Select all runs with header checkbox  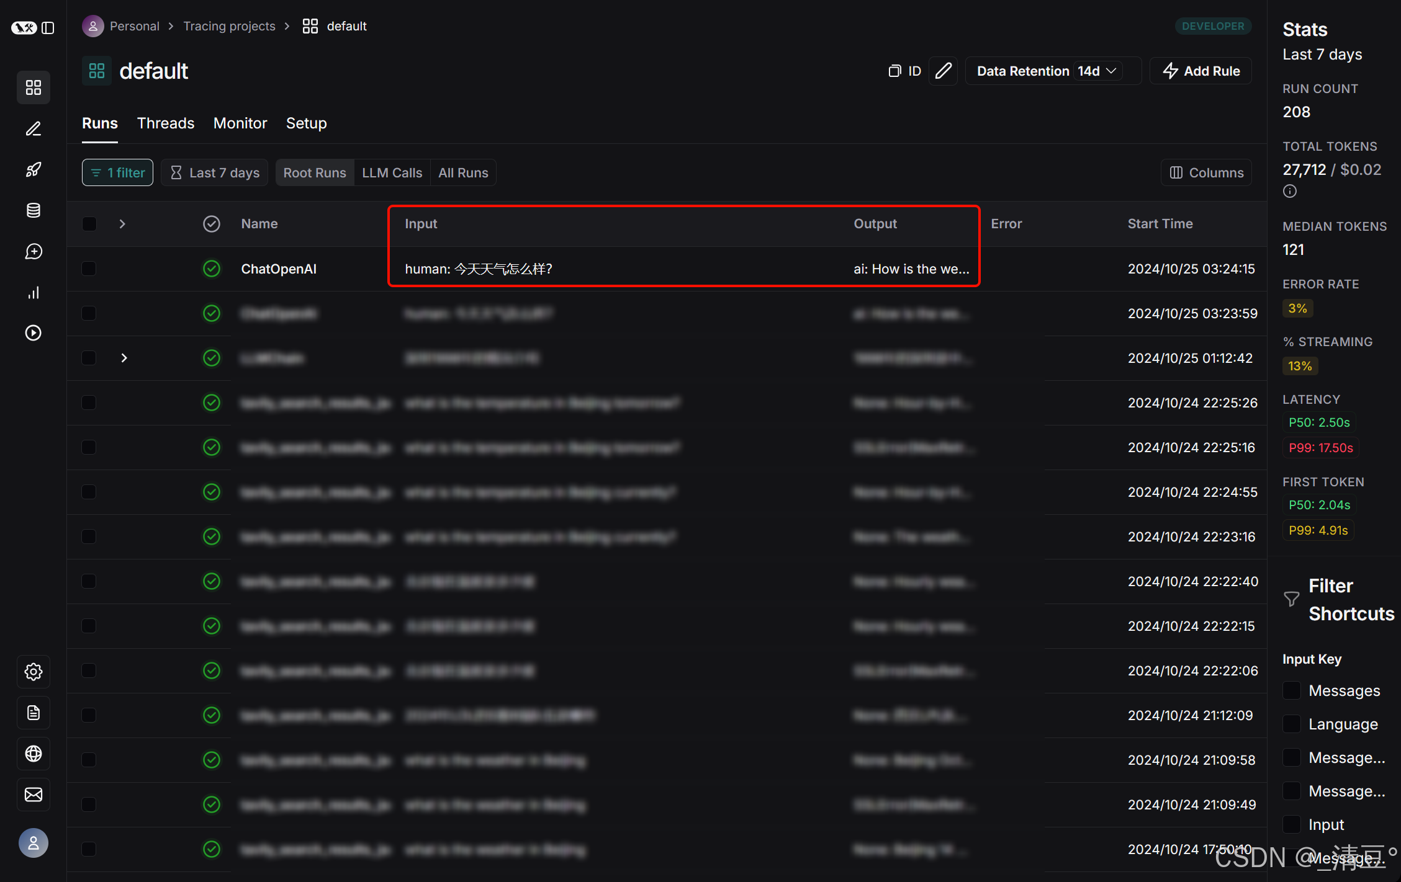pos(89,224)
